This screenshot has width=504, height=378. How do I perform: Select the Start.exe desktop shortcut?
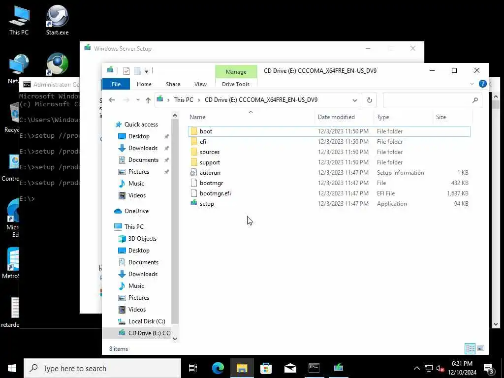click(x=57, y=20)
